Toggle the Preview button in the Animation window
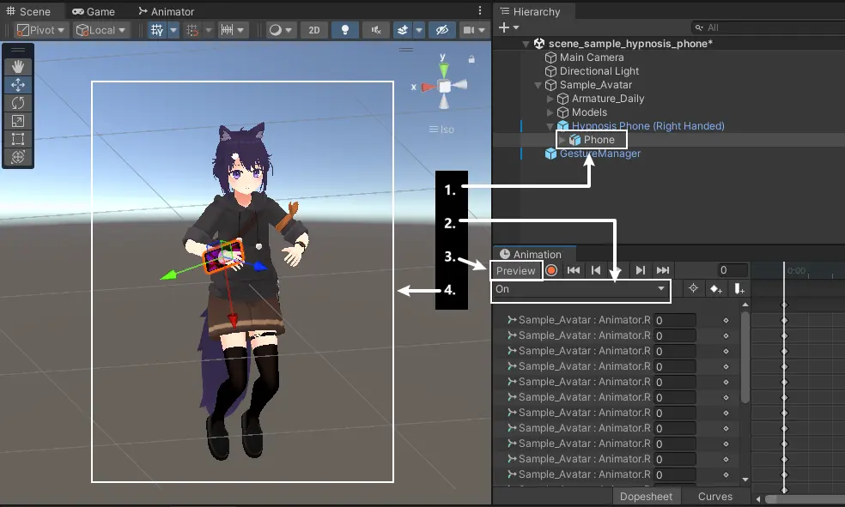The width and height of the screenshot is (845, 507). (x=515, y=269)
